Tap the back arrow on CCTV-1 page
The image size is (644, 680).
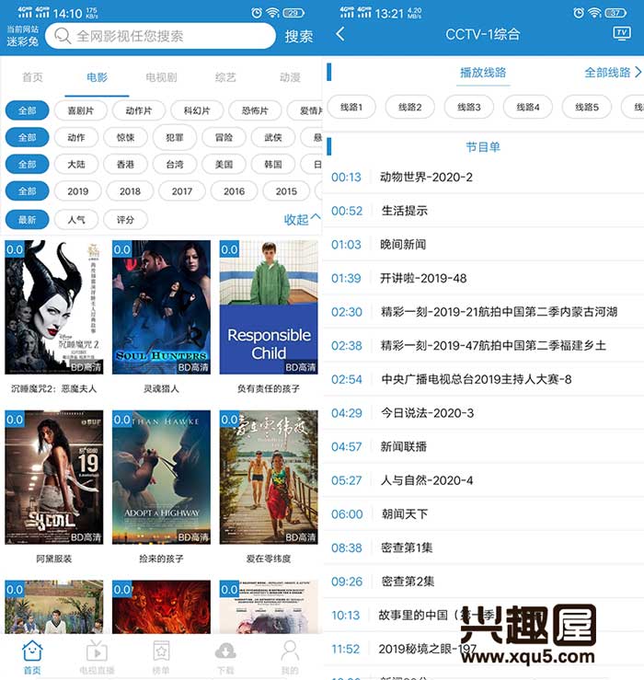[x=340, y=34]
